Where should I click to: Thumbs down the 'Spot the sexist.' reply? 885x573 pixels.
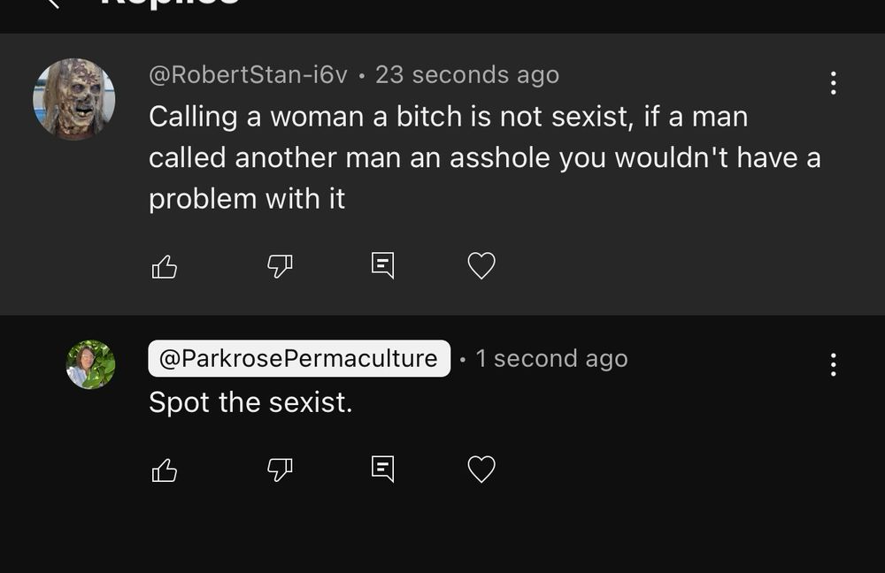pos(280,470)
